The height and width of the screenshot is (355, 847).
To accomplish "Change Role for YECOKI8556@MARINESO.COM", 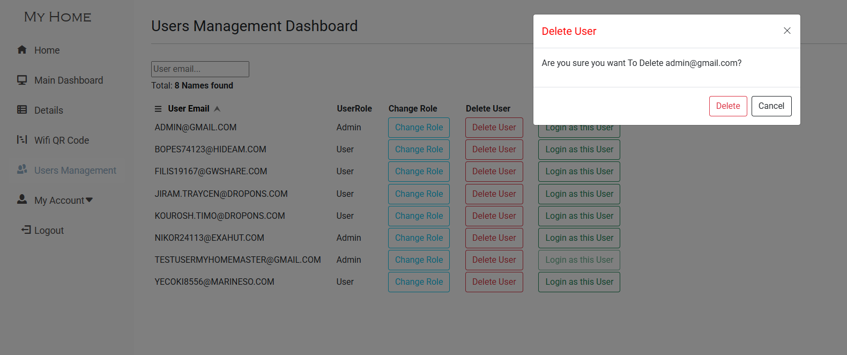I will click(x=419, y=282).
